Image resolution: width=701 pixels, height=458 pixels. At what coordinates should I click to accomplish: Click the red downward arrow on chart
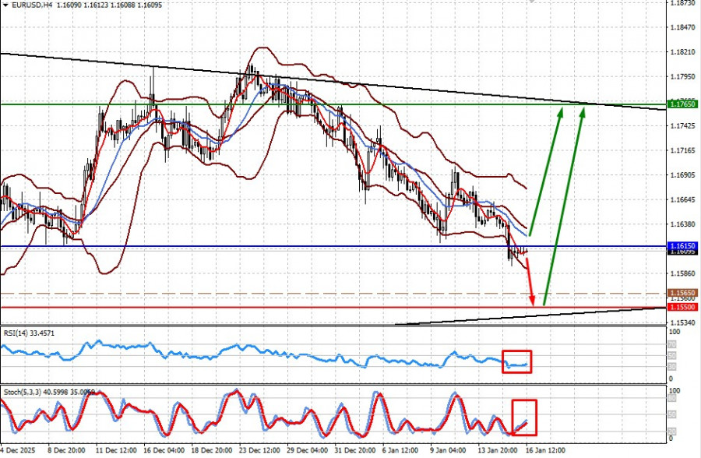coord(530,280)
